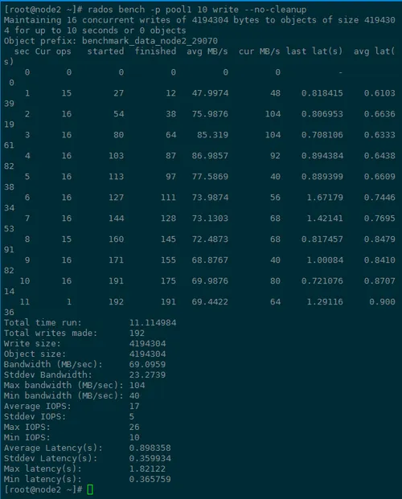Click the 'avg MB/s' column header
The image size is (402, 499).
coord(207,51)
